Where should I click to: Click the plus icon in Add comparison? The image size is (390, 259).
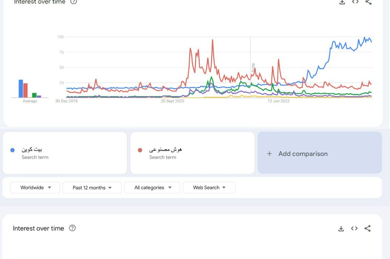(269, 154)
